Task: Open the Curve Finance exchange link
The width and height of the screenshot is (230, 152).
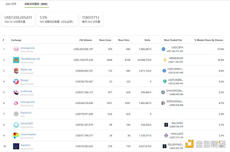Action: click(x=28, y=134)
